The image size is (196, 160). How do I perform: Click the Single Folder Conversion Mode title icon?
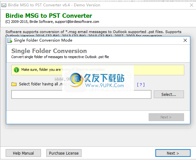tap(10, 40)
